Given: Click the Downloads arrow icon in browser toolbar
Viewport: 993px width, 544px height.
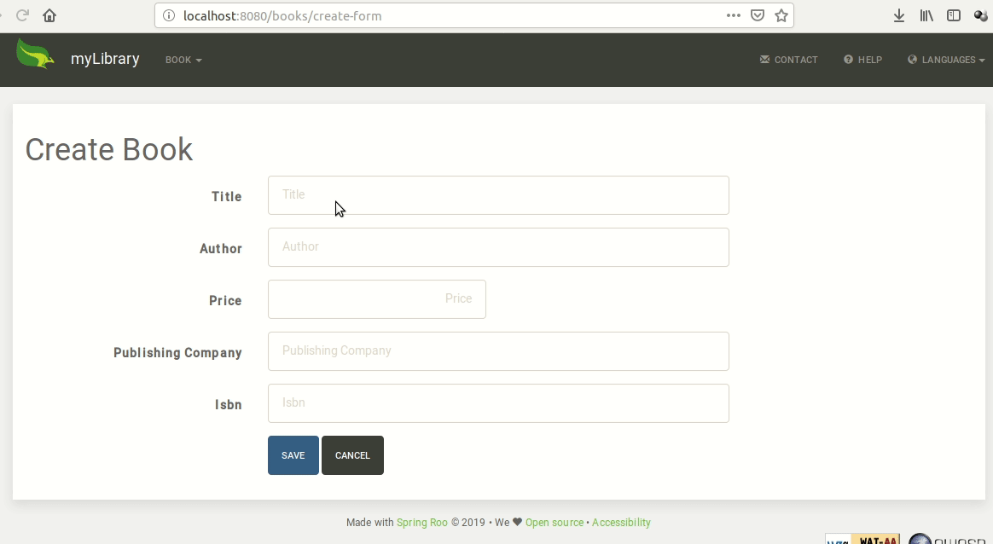Looking at the screenshot, I should (898, 14).
